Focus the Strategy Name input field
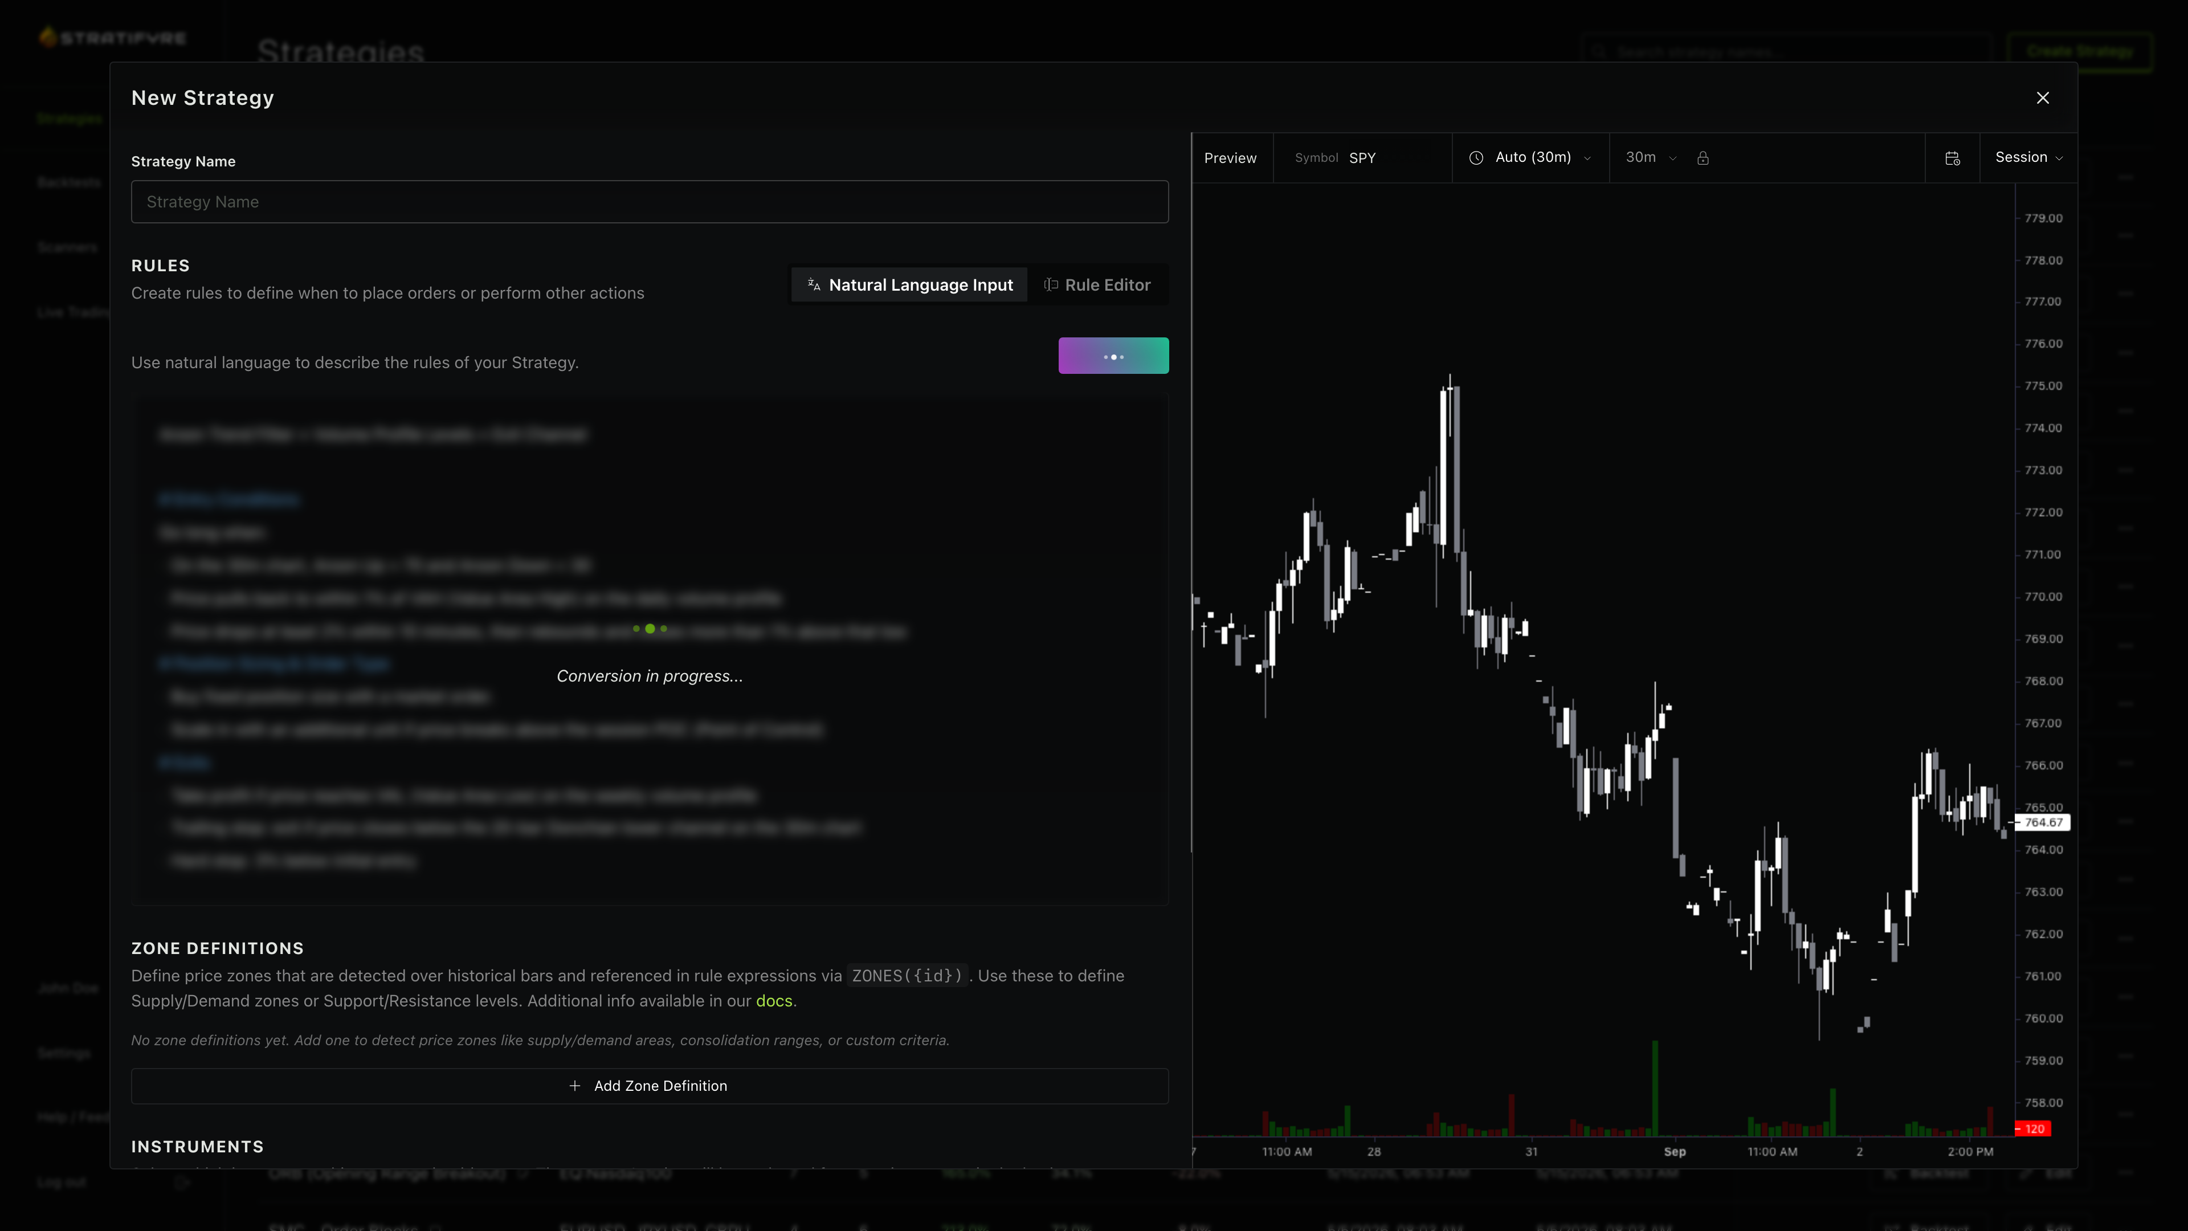The image size is (2188, 1231). coord(650,201)
